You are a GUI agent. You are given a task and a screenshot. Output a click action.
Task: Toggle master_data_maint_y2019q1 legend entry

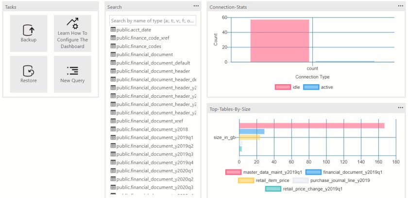[234, 172]
